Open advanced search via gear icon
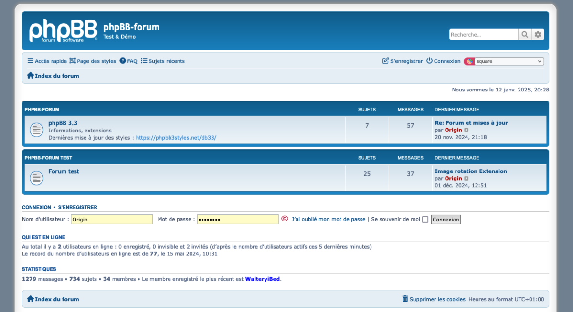Image resolution: width=573 pixels, height=312 pixels. pyautogui.click(x=538, y=34)
